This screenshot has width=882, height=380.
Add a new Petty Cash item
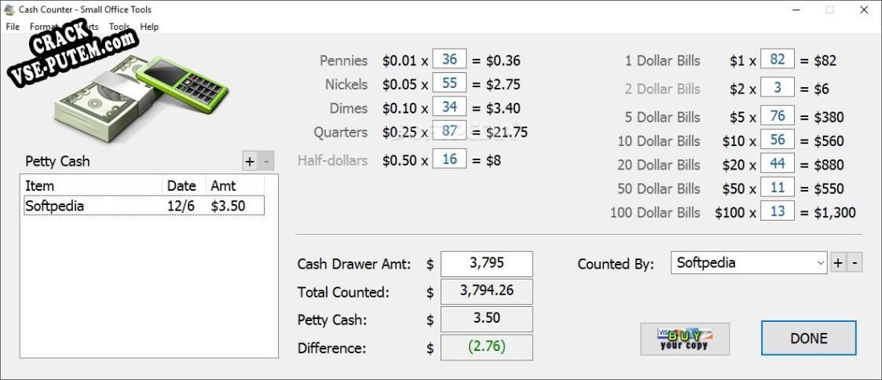(x=249, y=161)
